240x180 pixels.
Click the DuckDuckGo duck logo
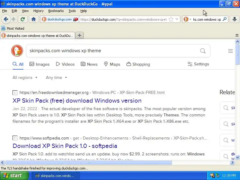[x=17, y=51]
